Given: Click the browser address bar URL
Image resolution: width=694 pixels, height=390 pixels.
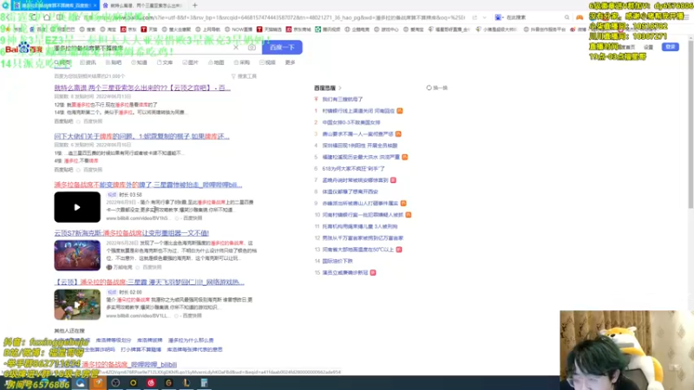Looking at the screenshot, I should (274, 17).
